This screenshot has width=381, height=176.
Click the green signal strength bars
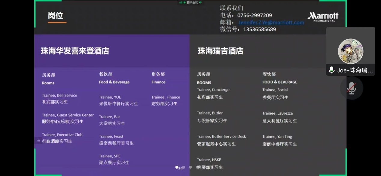pyautogui.click(x=181, y=2)
